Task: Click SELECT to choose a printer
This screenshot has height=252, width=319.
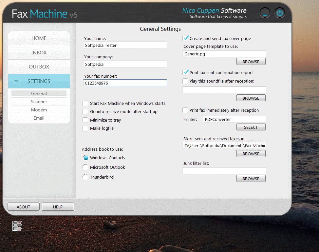Action: coord(251,127)
